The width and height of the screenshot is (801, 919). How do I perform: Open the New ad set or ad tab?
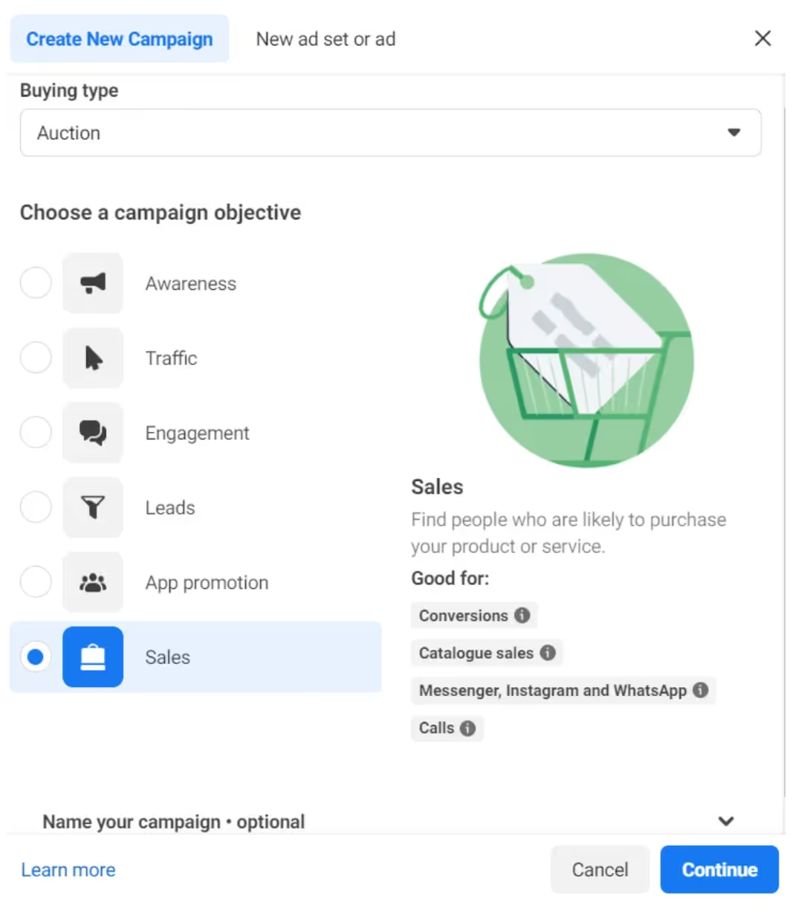[x=325, y=39]
